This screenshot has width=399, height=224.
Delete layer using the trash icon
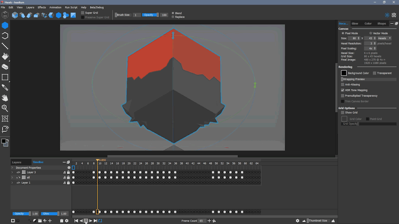61,221
